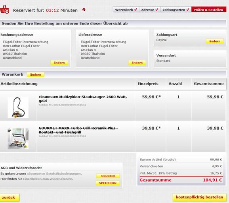Go to the Warenkorb checkout step
This screenshot has height=203, width=229.
pos(126,10)
